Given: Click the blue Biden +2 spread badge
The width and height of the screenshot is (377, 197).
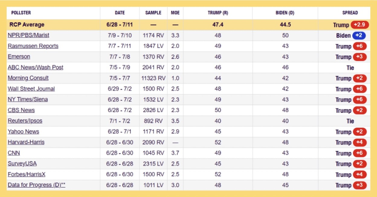Looking at the screenshot, I should point(359,36).
